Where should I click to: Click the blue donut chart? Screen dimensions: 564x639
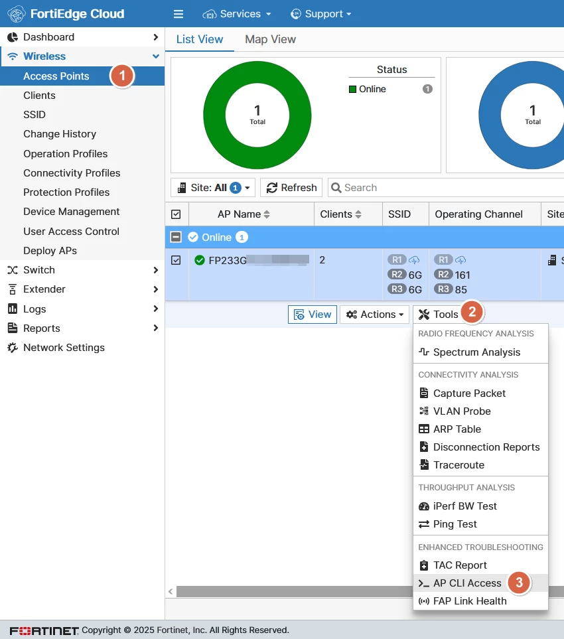522,115
